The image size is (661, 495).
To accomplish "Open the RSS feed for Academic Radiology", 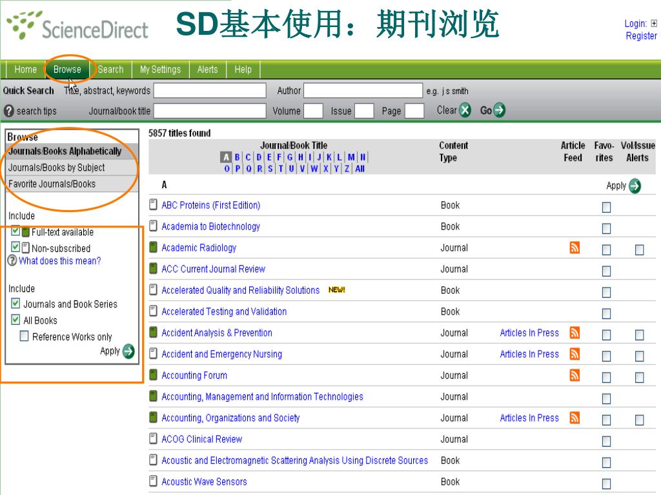I will coord(574,247).
